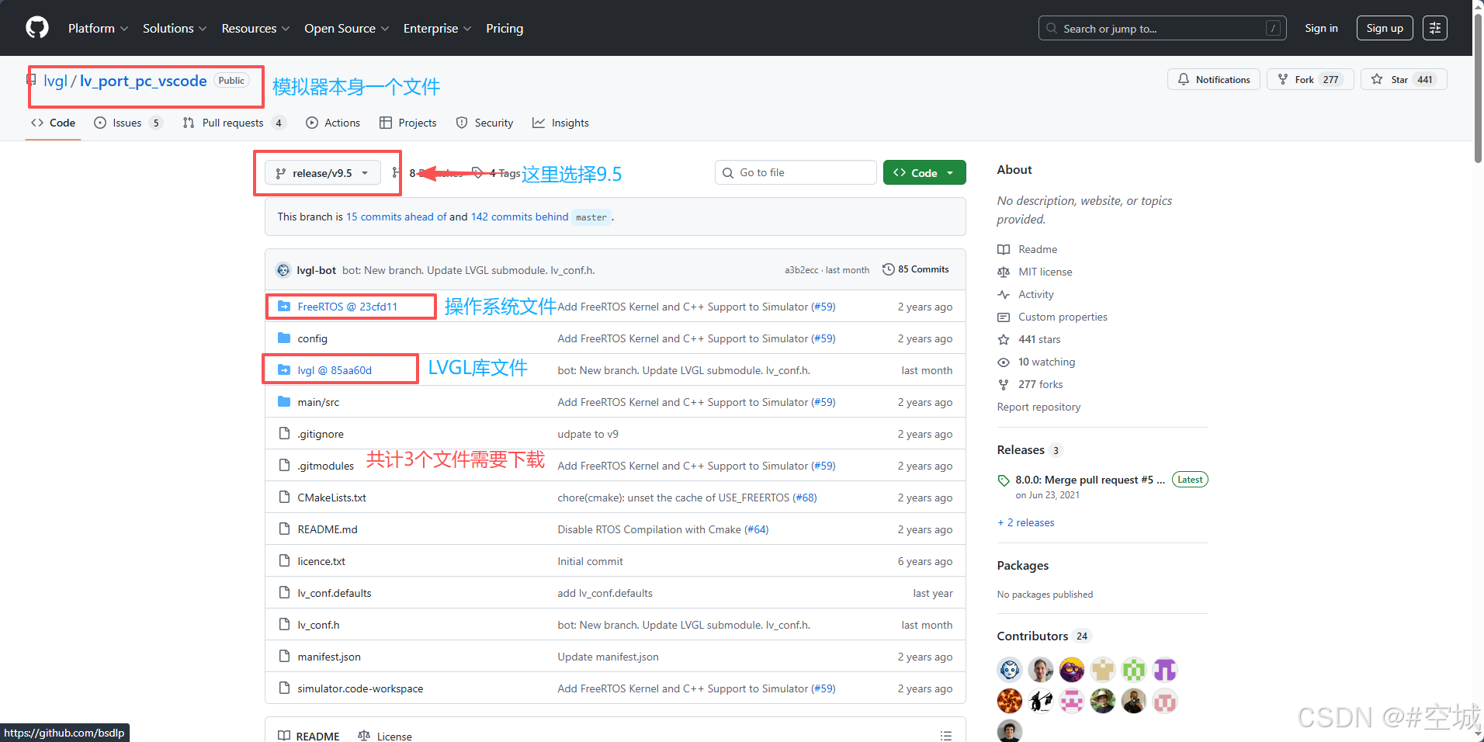This screenshot has height=742, width=1484.
Task: Click the Notifications bell button
Action: click(x=1214, y=79)
